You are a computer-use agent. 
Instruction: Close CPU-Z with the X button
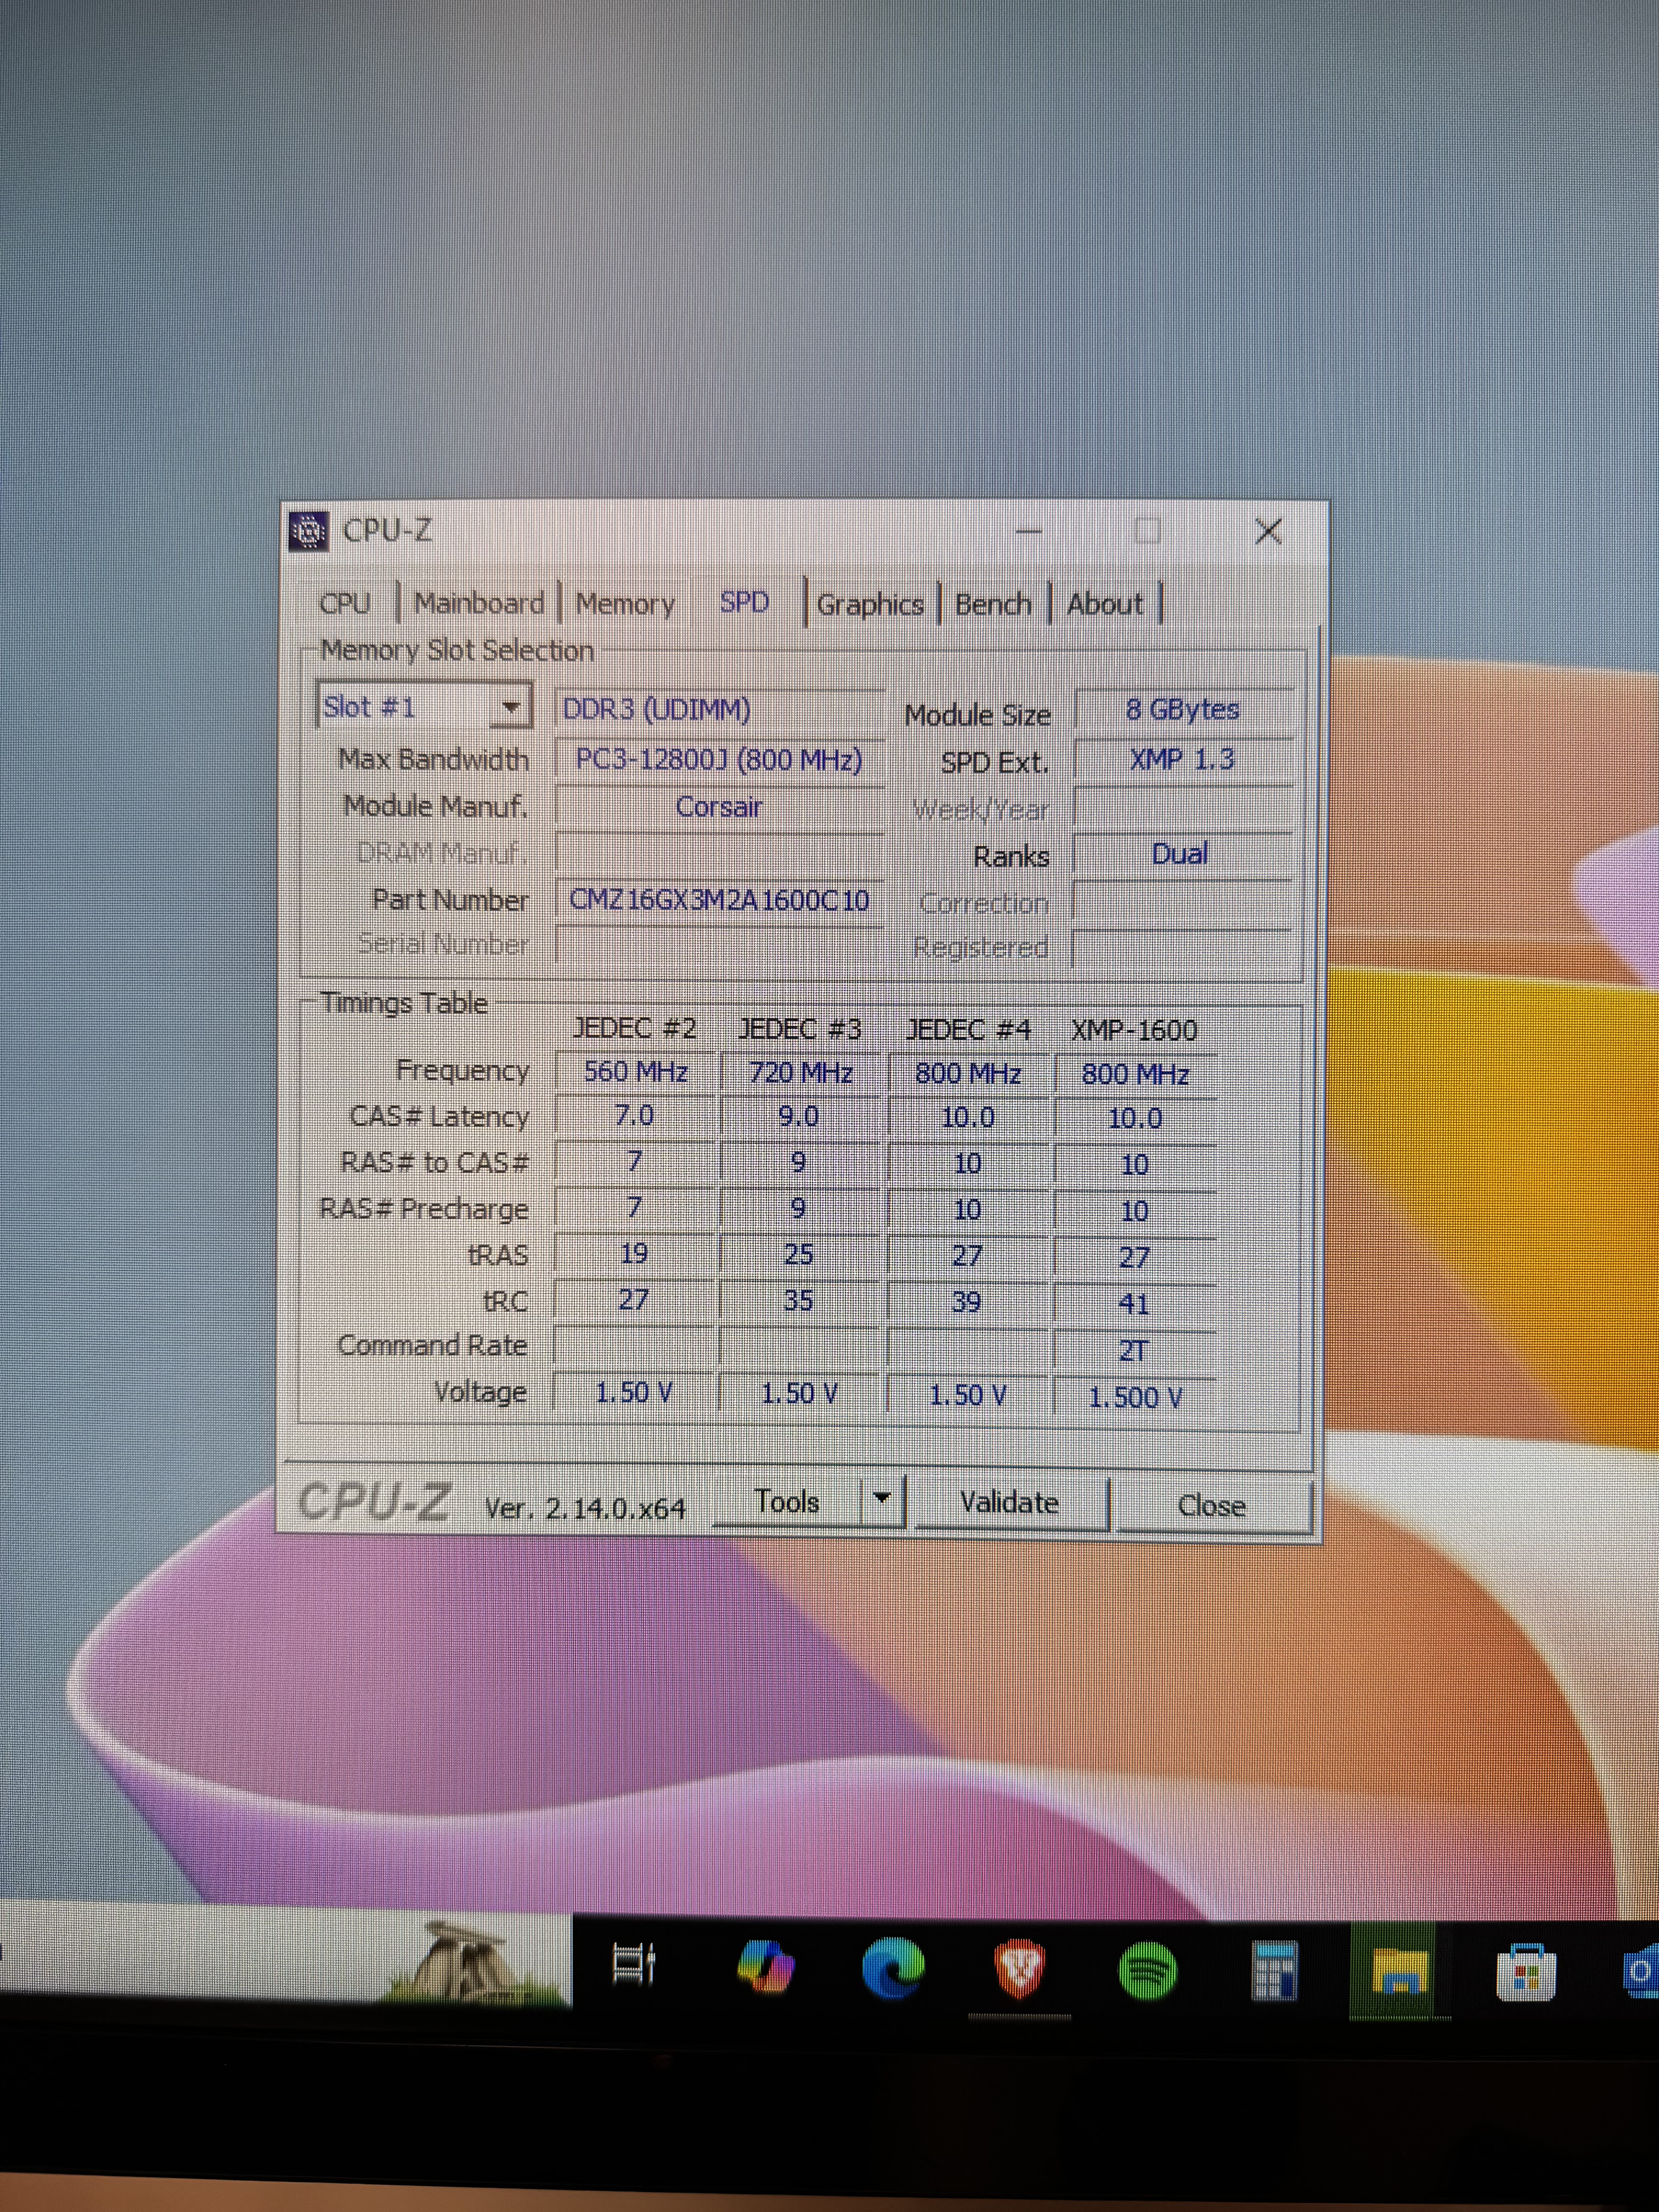1268,531
